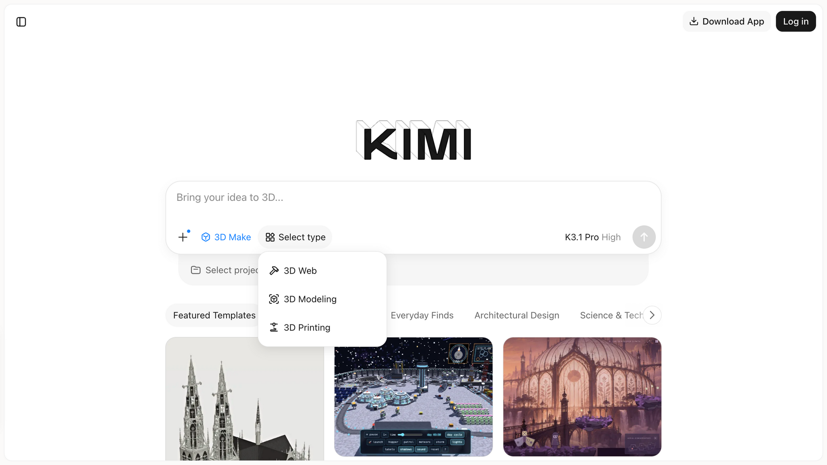Click the Log in button

coord(796,21)
